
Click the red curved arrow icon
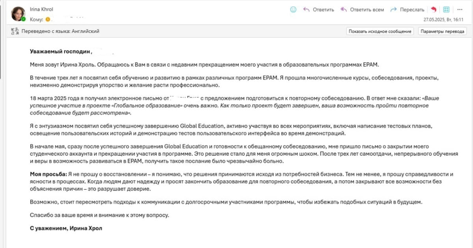click(x=434, y=10)
